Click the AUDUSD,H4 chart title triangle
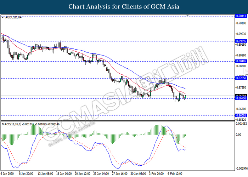The height and width of the screenshot is (177, 248). [x=3, y=17]
